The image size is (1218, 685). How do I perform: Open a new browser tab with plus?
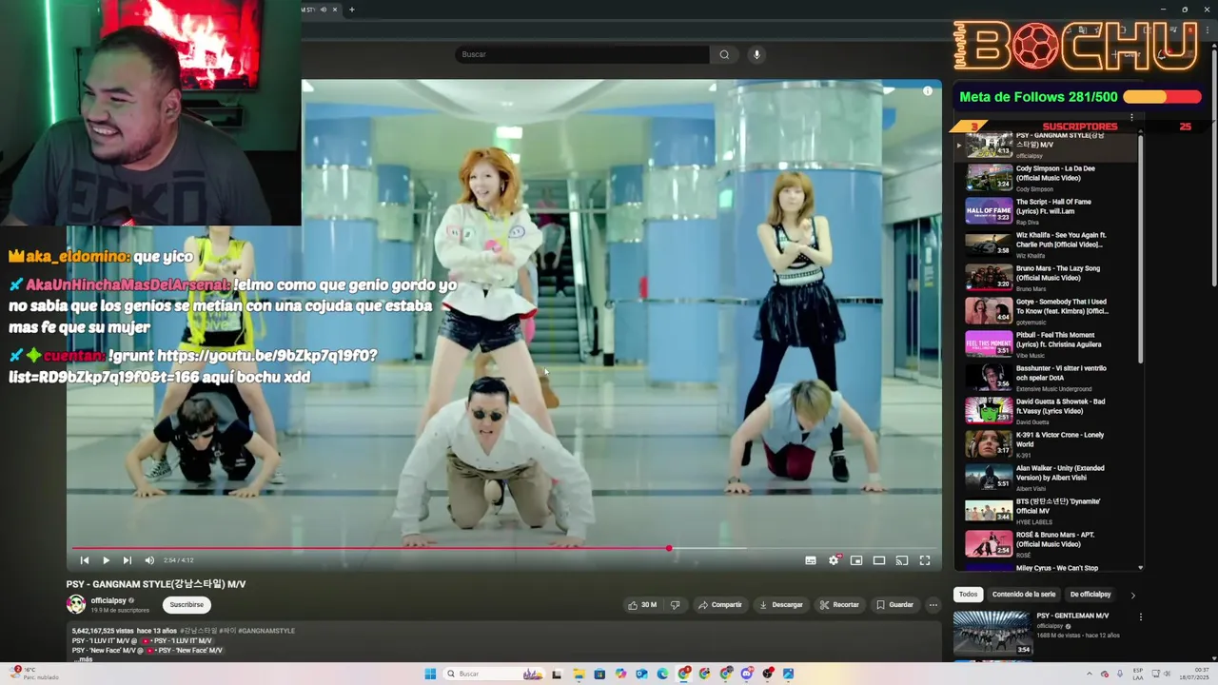tap(352, 10)
